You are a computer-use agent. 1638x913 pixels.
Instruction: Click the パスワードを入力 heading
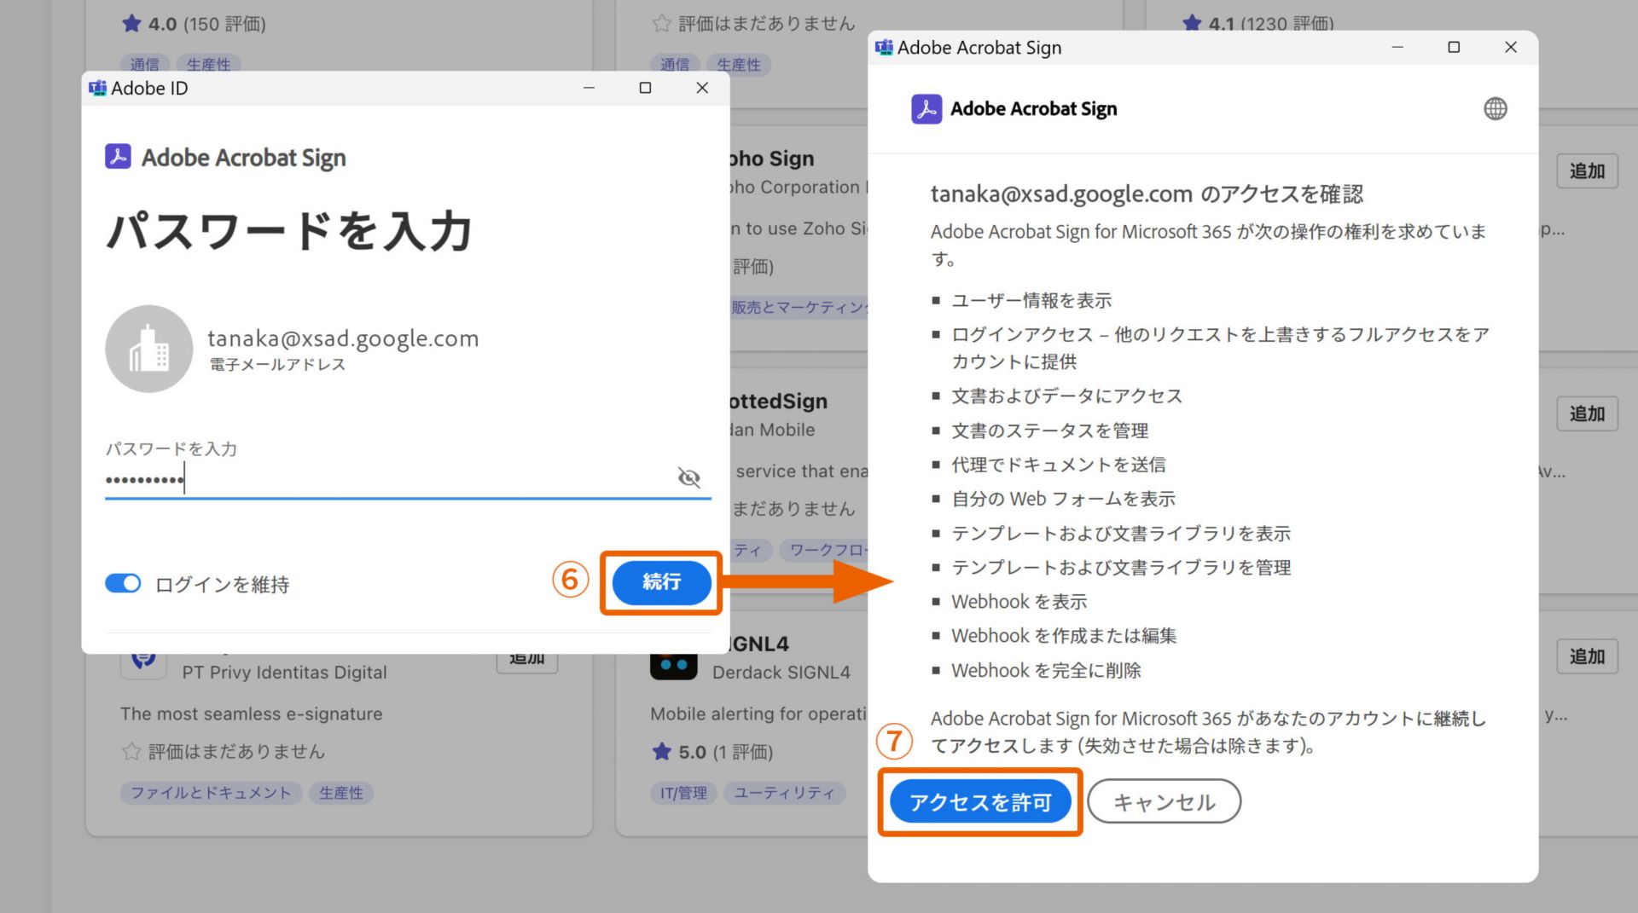tap(289, 231)
